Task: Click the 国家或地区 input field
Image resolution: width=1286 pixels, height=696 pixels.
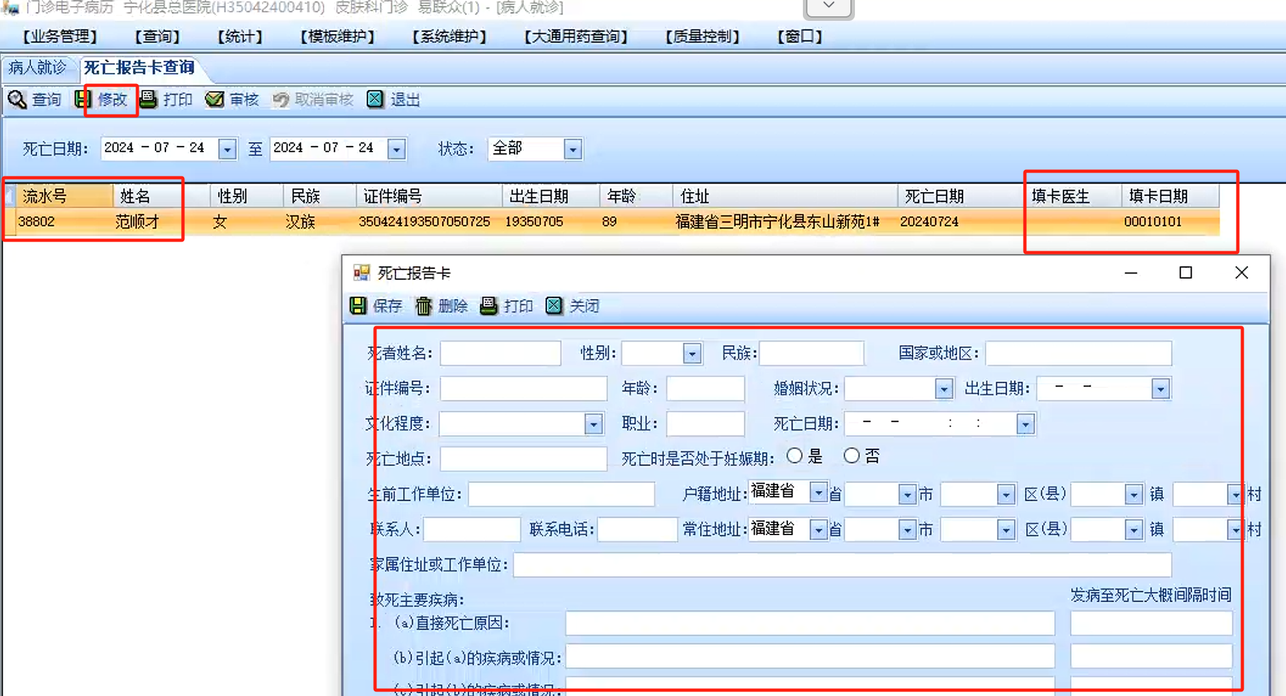Action: (1078, 354)
